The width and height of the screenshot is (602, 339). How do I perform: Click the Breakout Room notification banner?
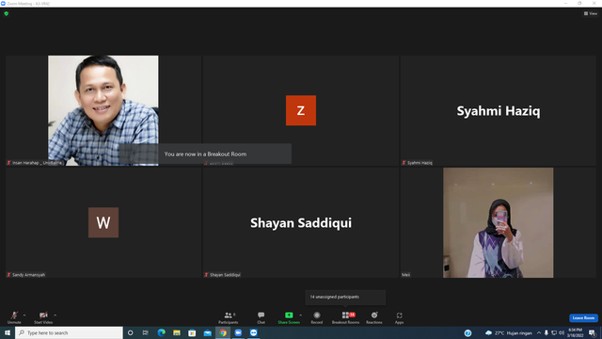pos(205,153)
